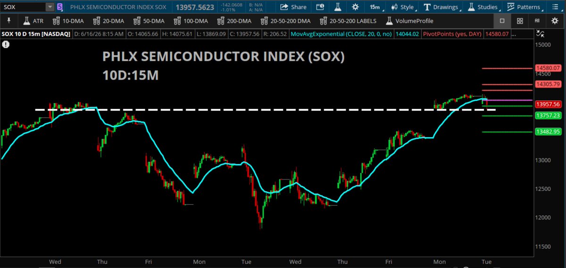Select single chart layout square icon
The image size is (566, 268).
coord(502,21)
